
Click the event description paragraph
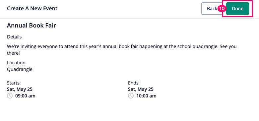(x=122, y=50)
